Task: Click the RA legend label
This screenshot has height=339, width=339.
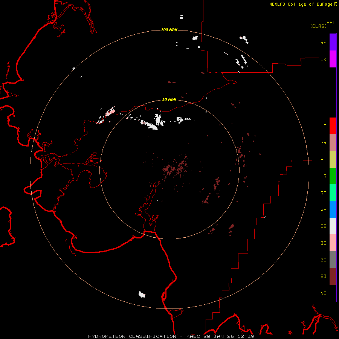Action: [x=323, y=193]
